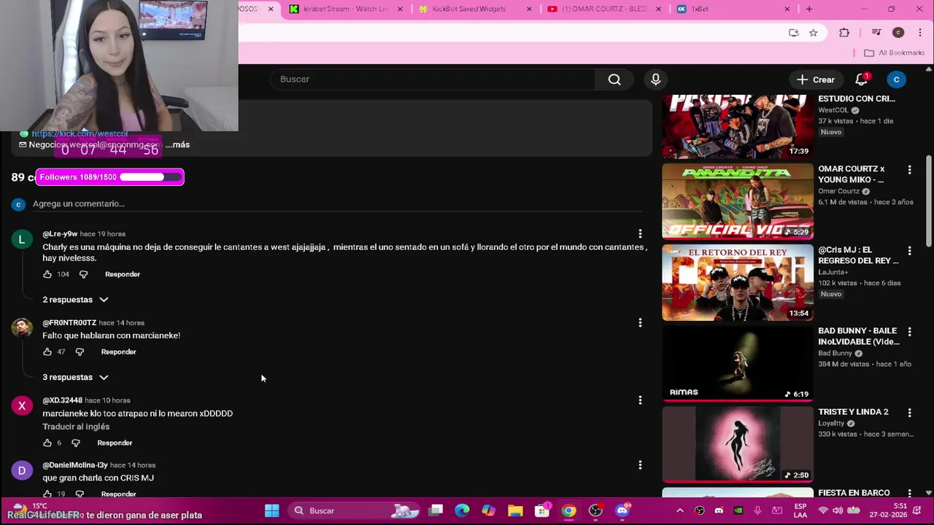The width and height of the screenshot is (934, 525).
Task: Open options for TRISTE Y LINDA 2 video
Action: (x=909, y=413)
